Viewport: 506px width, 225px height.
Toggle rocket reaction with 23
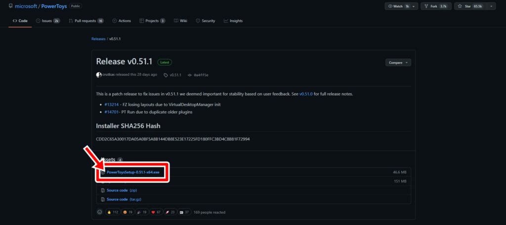pos(170,212)
